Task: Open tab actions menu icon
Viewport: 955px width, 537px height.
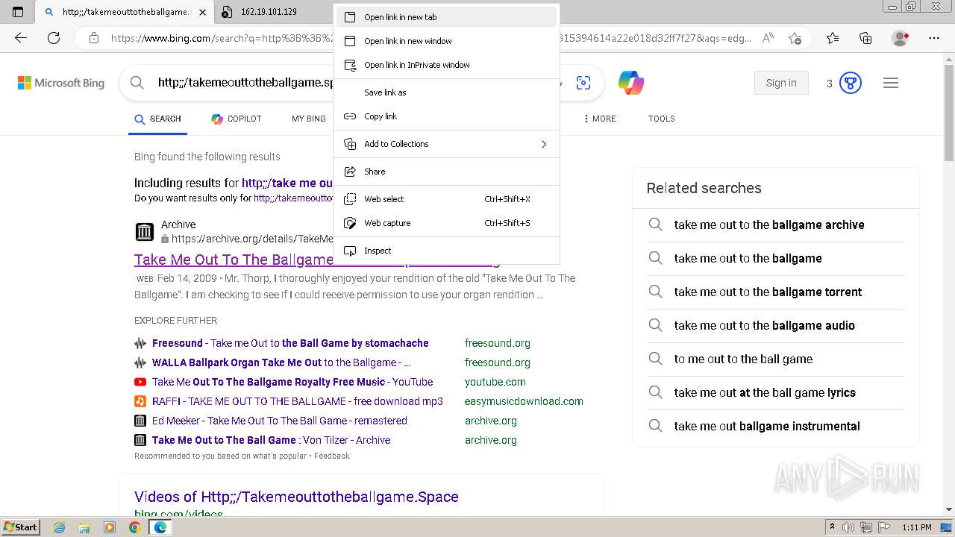Action: coord(19,12)
